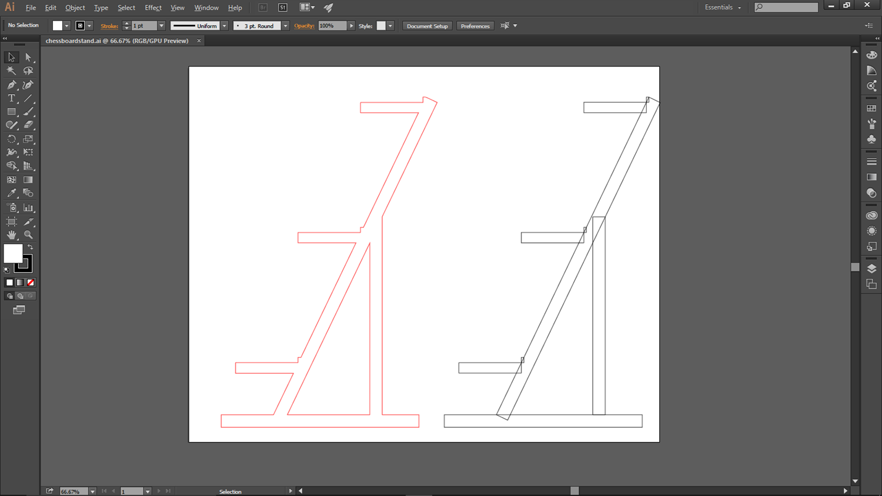This screenshot has width=882, height=496.
Task: Pick the Width tool
Action: 11,152
